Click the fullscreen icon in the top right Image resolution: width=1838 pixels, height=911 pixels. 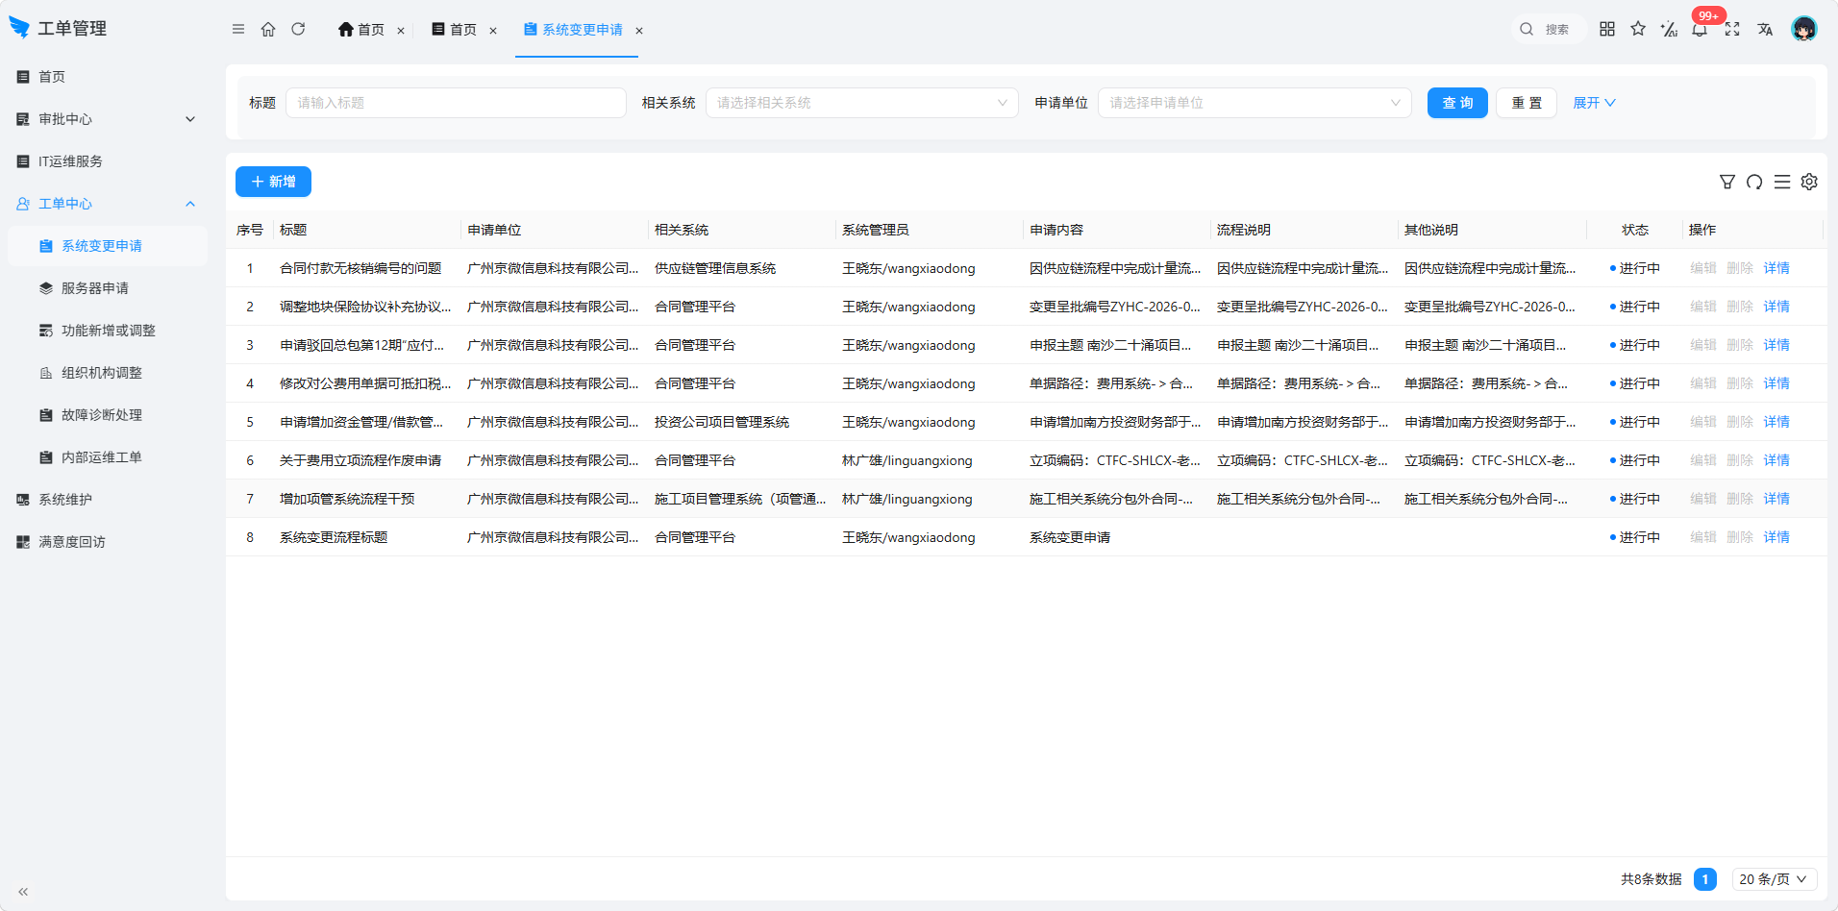1732,29
